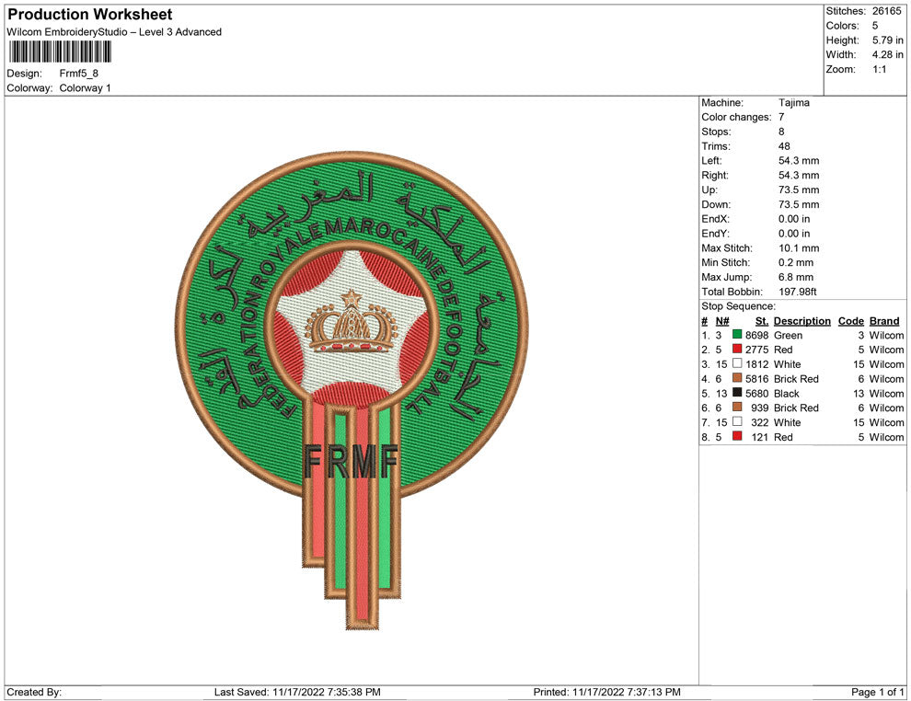Click the Stitches value 26165
The width and height of the screenshot is (911, 701).
pos(886,11)
